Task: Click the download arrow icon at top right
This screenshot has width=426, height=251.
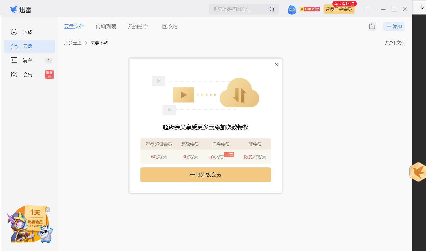Action: coord(422,8)
